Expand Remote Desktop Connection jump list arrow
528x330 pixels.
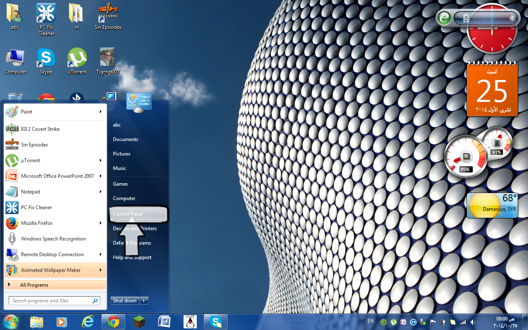[100, 255]
